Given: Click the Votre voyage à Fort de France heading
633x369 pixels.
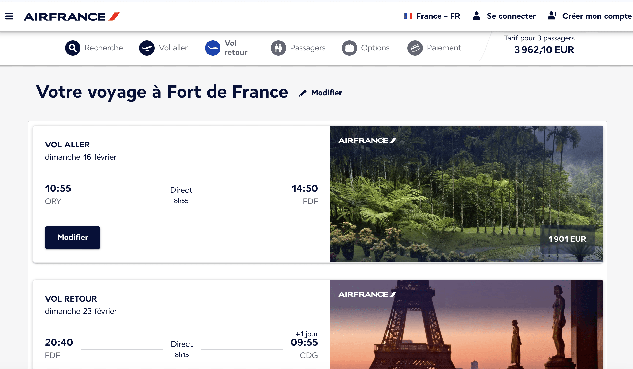Looking at the screenshot, I should [162, 92].
